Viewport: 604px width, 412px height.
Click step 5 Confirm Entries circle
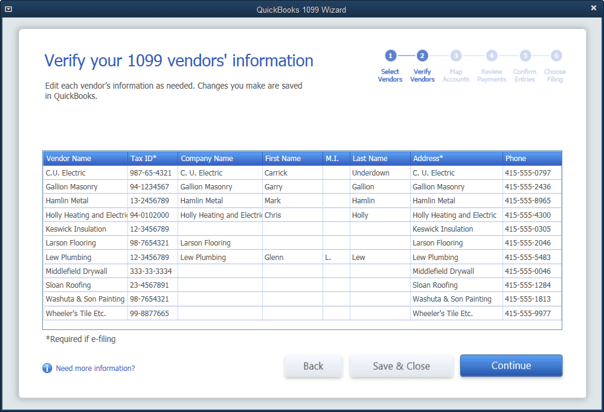(525, 55)
